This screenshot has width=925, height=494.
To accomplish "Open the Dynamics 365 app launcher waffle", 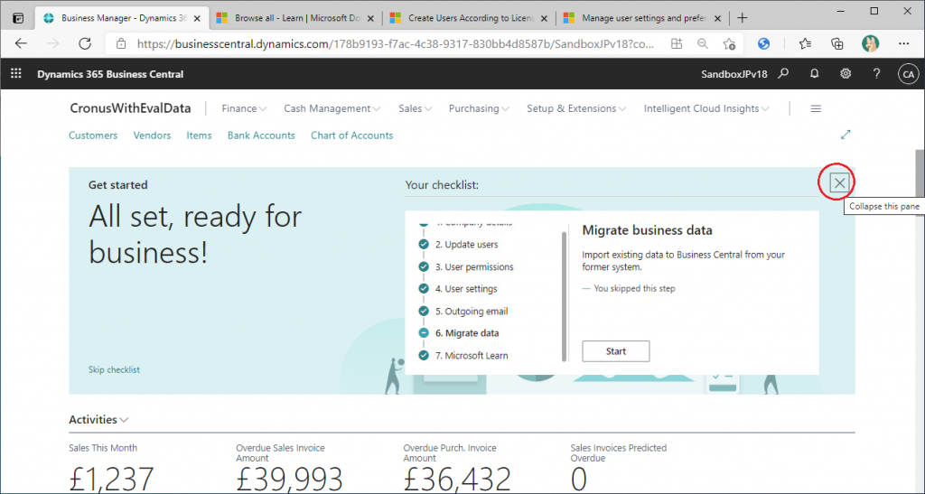I will tap(16, 74).
